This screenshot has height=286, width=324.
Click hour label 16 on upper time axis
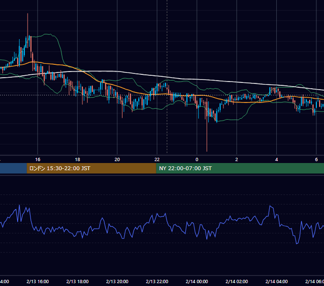pos(38,160)
